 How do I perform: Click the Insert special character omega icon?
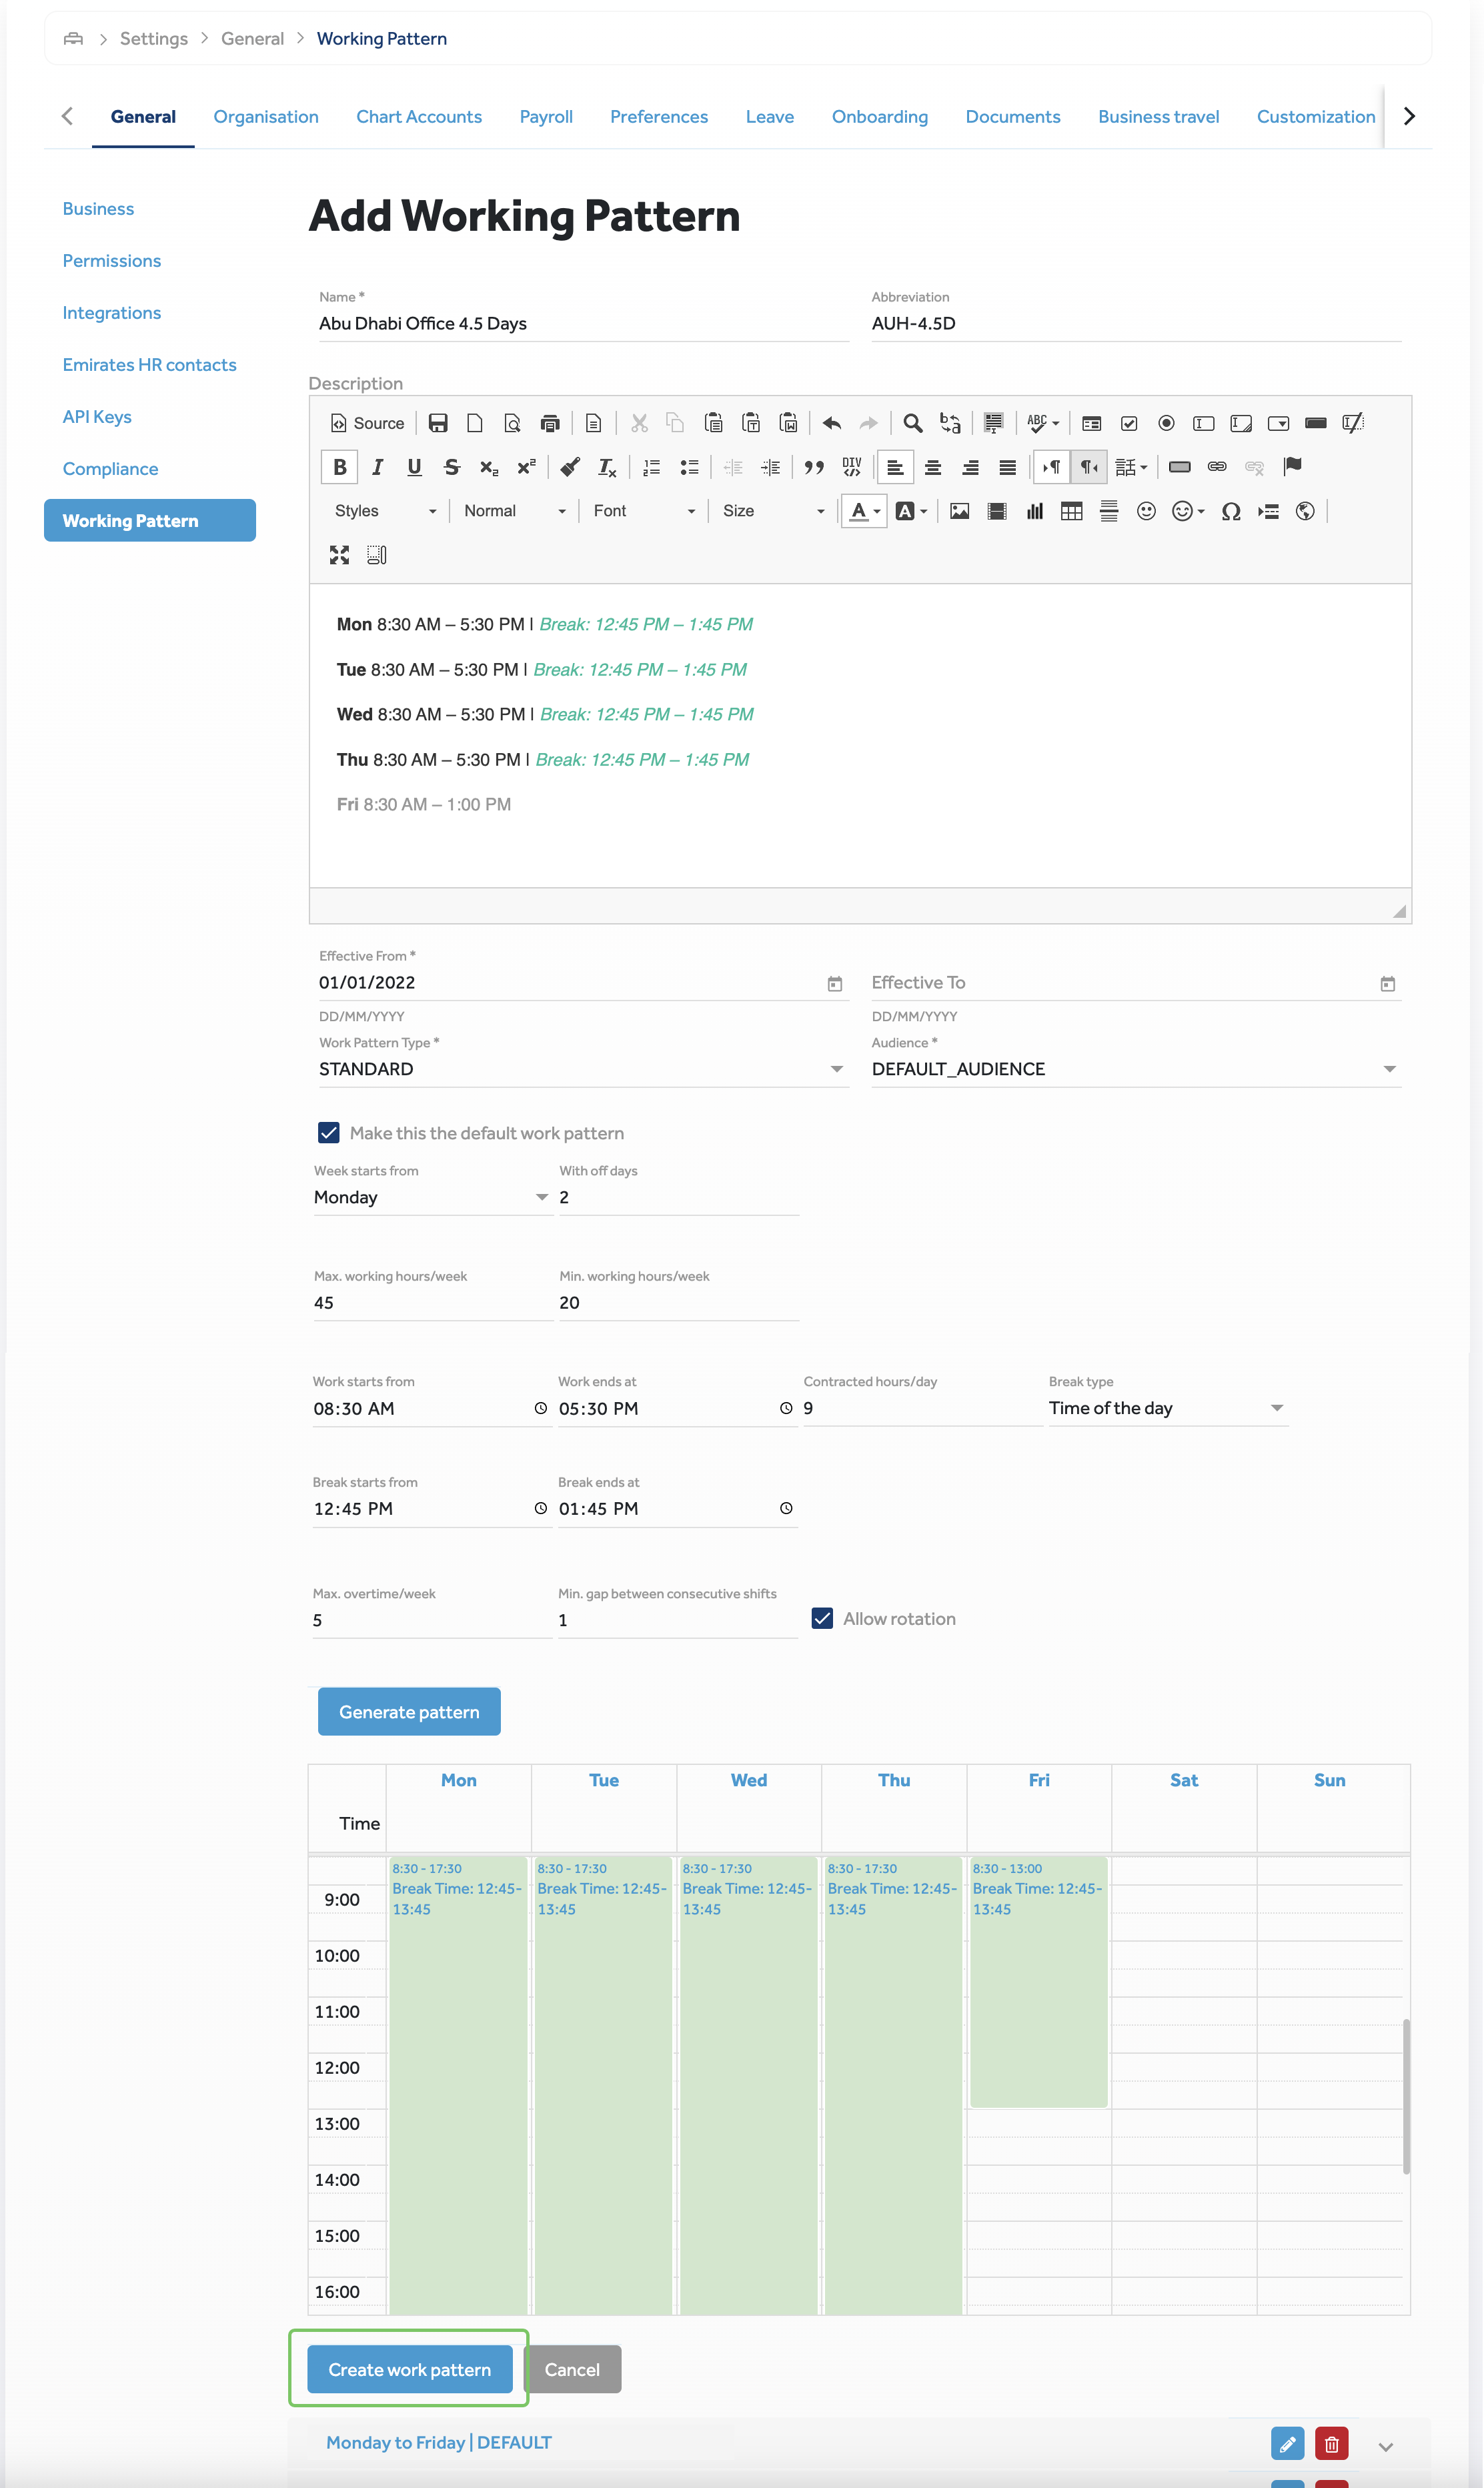(x=1231, y=511)
